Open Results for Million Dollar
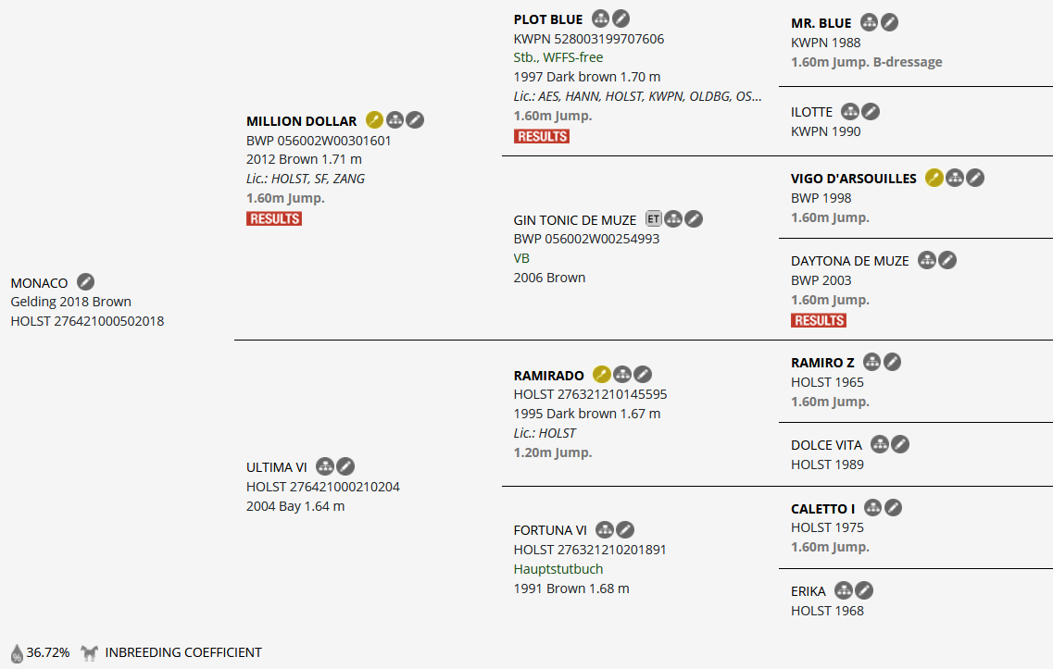1053x669 pixels. pyautogui.click(x=274, y=219)
